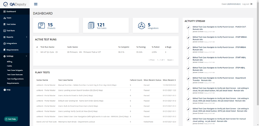Select Test Case Snippets under Settings

(x=15, y=70)
